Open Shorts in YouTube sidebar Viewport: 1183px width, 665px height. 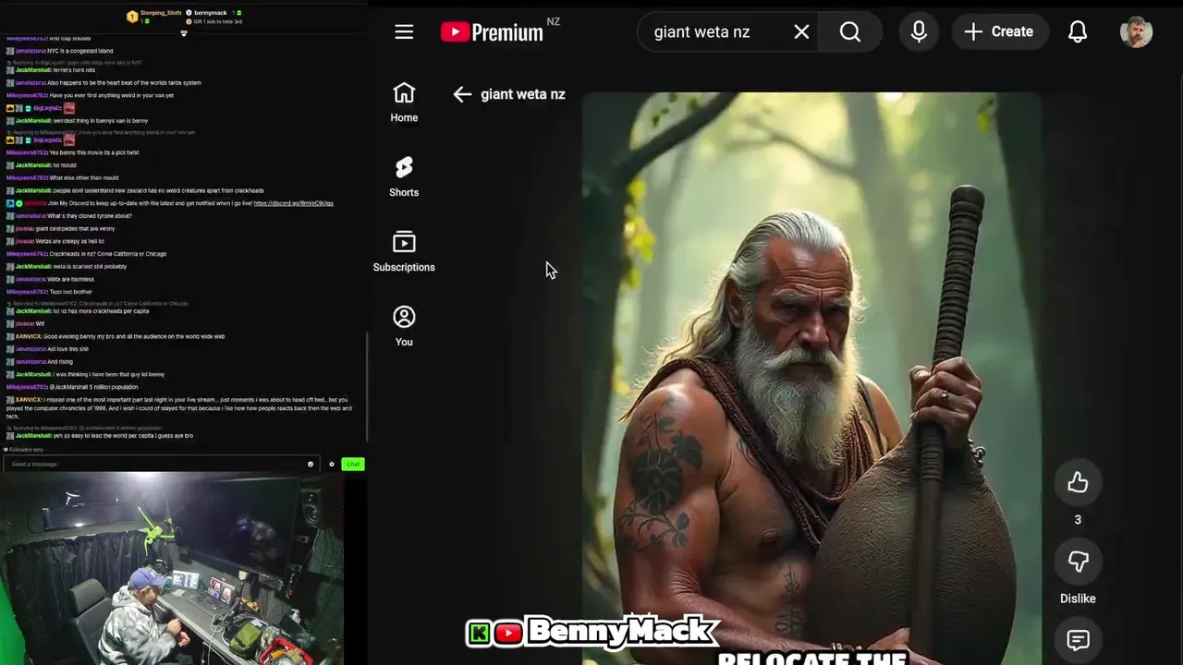click(404, 177)
